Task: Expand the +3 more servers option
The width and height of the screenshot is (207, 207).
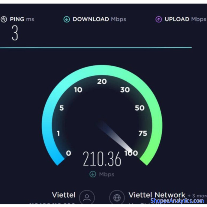Action: (197, 196)
